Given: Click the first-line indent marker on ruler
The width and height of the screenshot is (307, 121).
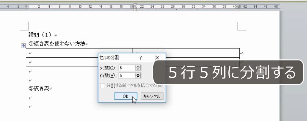Looking at the screenshot, I should tap(135, 5).
